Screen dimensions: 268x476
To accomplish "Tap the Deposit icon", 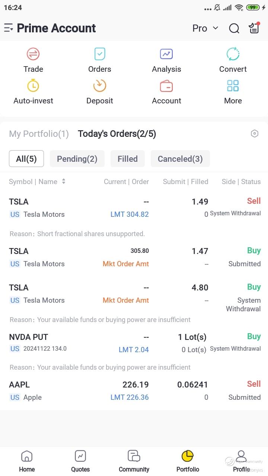I will point(99,86).
